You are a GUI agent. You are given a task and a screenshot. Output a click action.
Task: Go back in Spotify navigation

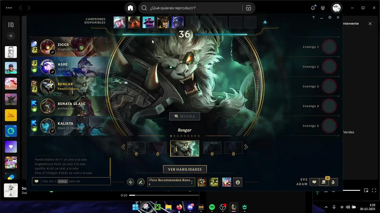click(x=20, y=8)
